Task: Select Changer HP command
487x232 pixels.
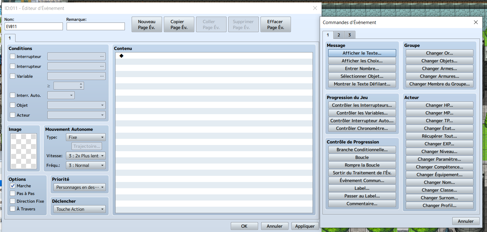Action: (x=440, y=105)
